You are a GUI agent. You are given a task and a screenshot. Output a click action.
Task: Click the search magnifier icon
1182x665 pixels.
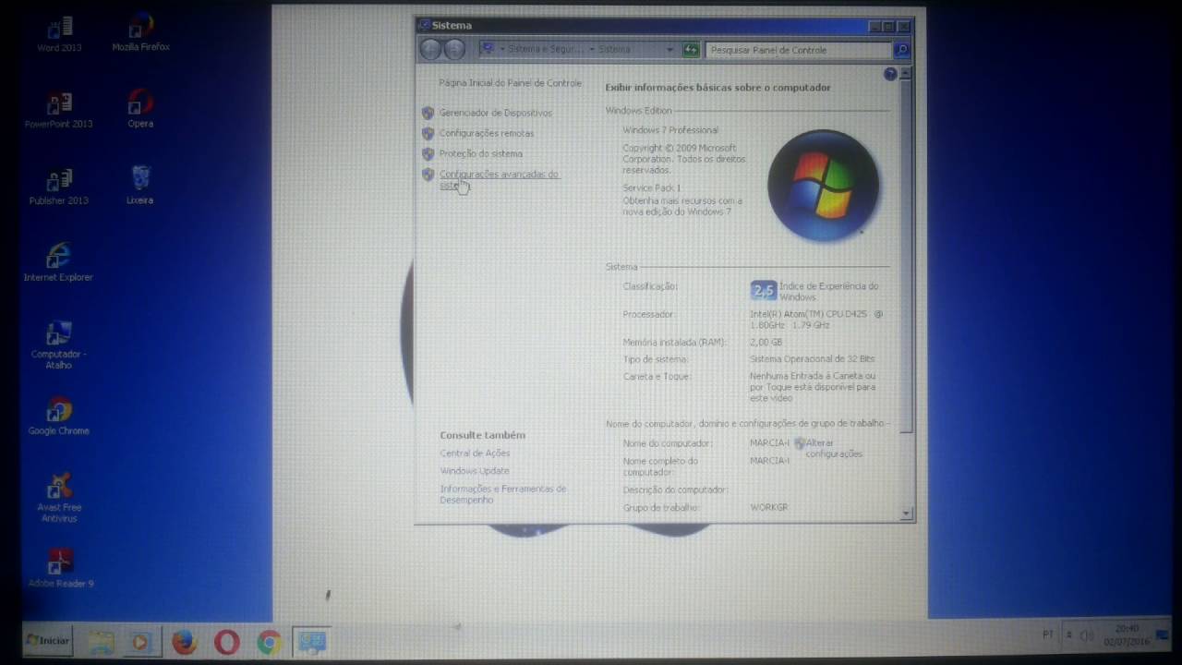(x=901, y=50)
